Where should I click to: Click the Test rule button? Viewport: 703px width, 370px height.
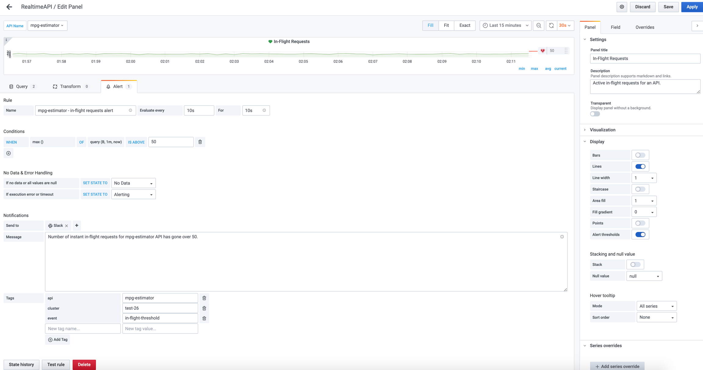tap(56, 365)
